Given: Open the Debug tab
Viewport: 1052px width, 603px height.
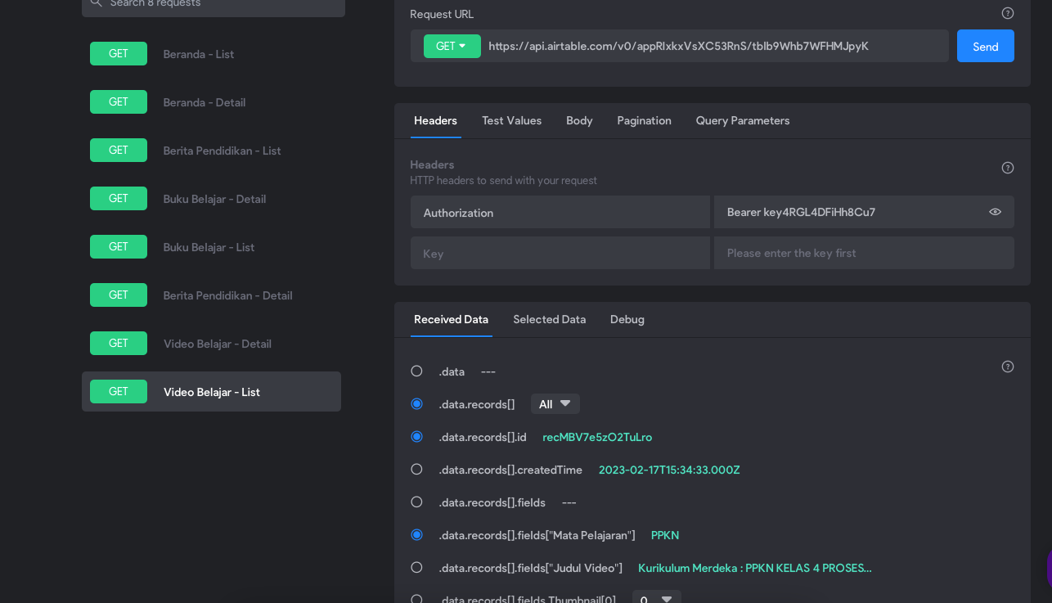Looking at the screenshot, I should click(627, 319).
